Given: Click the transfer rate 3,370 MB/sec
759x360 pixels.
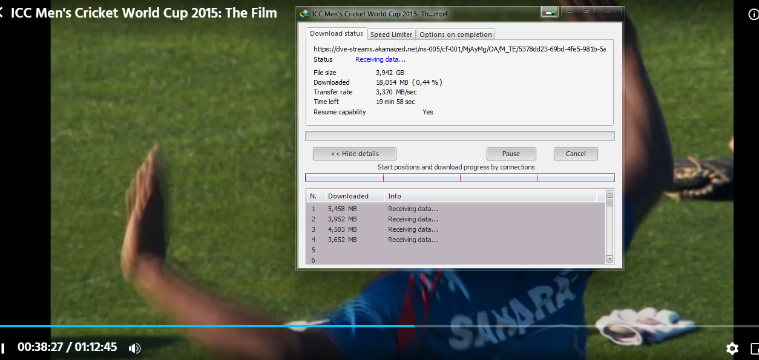Looking at the screenshot, I should tap(396, 92).
